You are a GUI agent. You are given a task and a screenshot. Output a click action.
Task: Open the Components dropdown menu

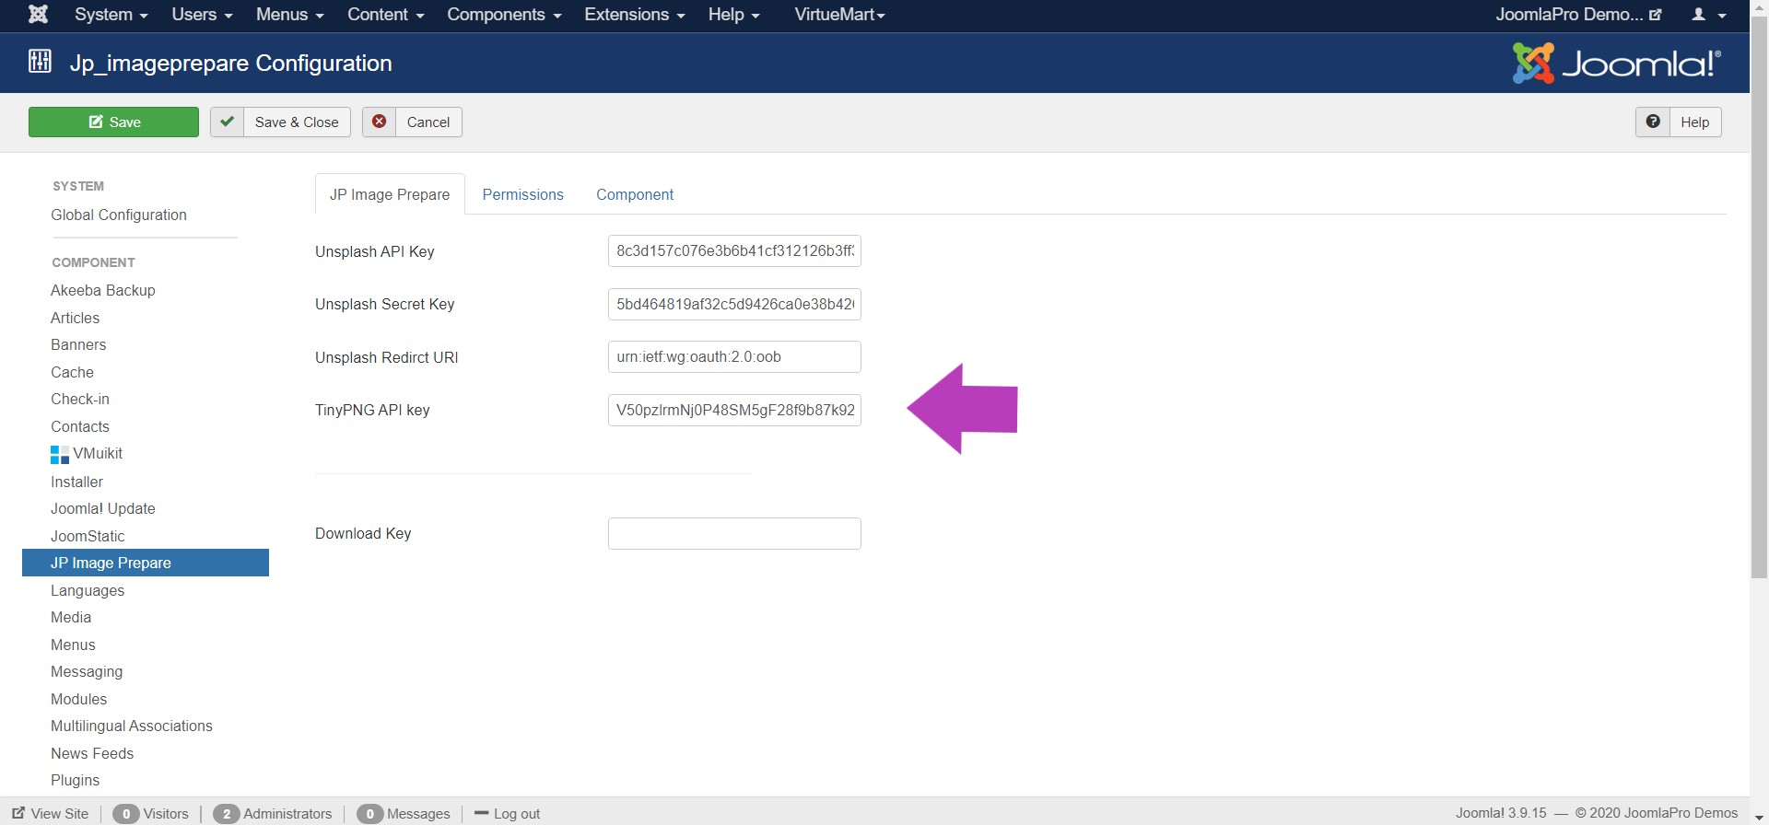(x=504, y=15)
